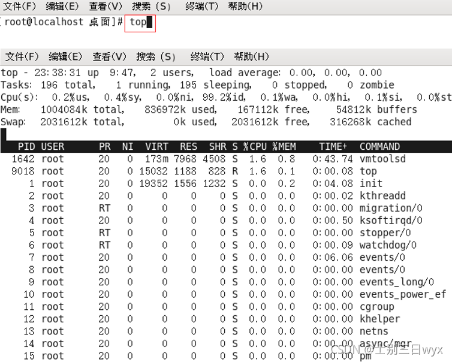The image size is (452, 362).
Task: Click time 0:06.06 events/0 row
Action: [x=333, y=257]
